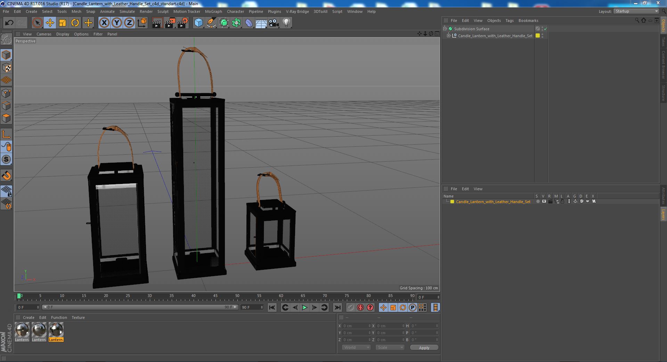This screenshot has height=362, width=667.
Task: Toggle Z axis lock
Action: click(x=129, y=23)
